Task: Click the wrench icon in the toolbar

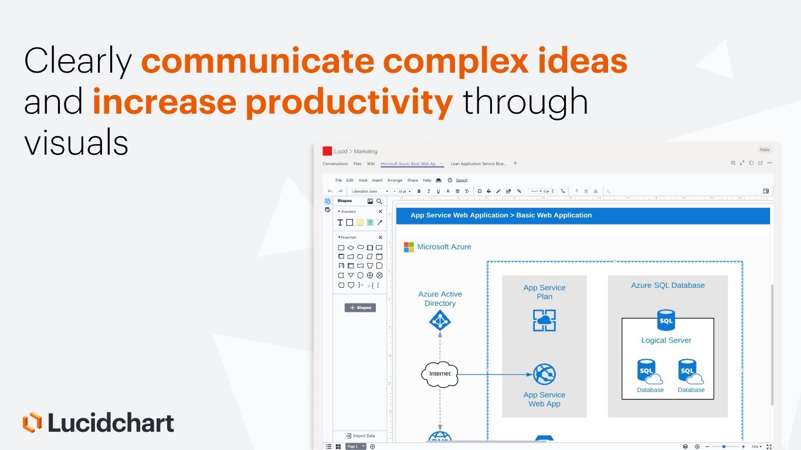Action: coord(609,191)
